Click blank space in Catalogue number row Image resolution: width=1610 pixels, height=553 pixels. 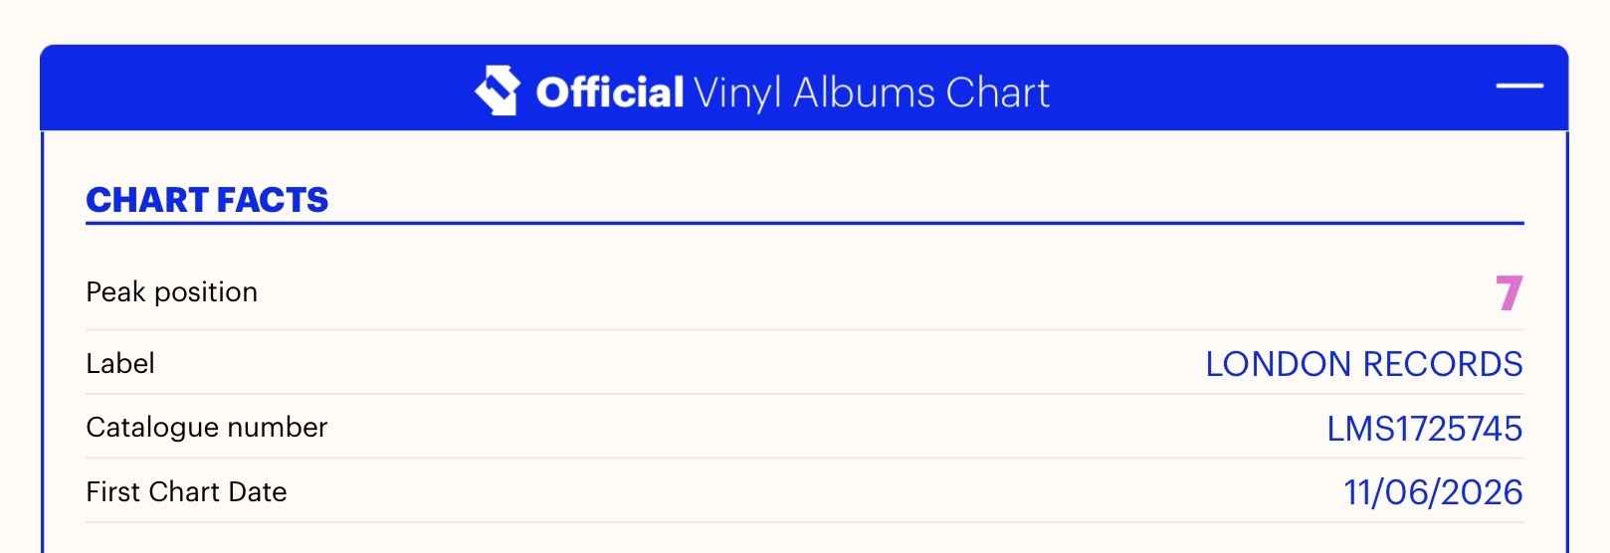[828, 428]
